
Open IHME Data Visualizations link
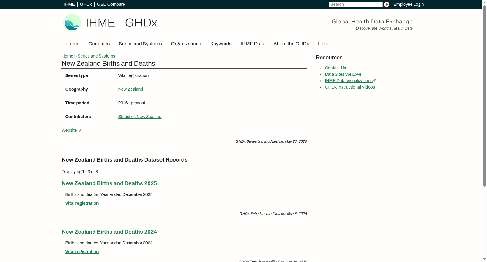point(349,81)
